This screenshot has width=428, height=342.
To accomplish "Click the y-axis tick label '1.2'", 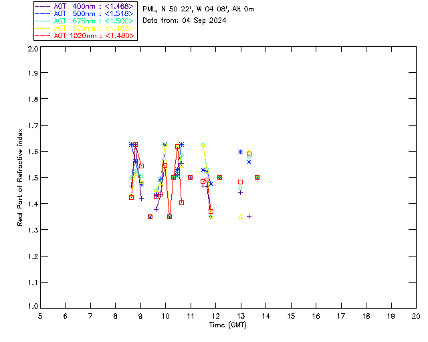I will (x=33, y=256).
